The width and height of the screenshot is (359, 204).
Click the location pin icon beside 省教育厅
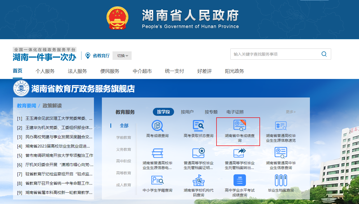pyautogui.click(x=88, y=56)
